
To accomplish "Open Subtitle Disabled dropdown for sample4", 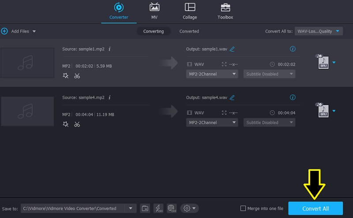I will [269, 123].
